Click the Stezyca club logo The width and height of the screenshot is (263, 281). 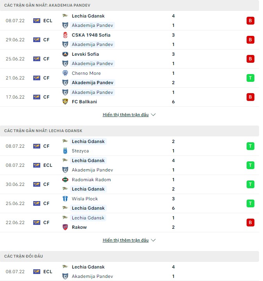click(65, 151)
